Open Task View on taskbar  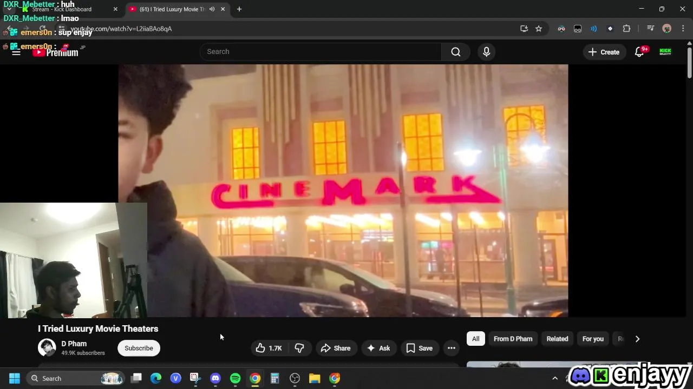136,378
